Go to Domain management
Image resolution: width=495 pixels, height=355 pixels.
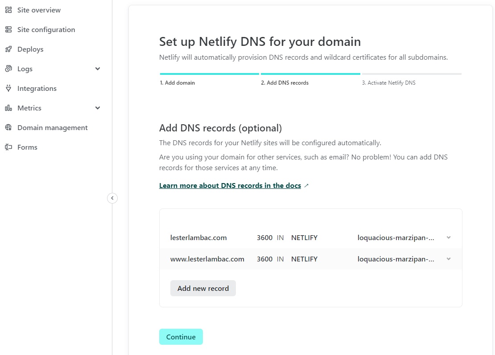coord(53,128)
